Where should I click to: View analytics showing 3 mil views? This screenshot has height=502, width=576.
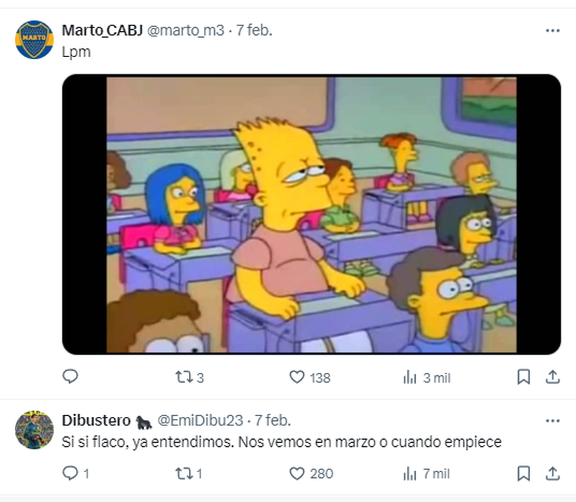[427, 377]
